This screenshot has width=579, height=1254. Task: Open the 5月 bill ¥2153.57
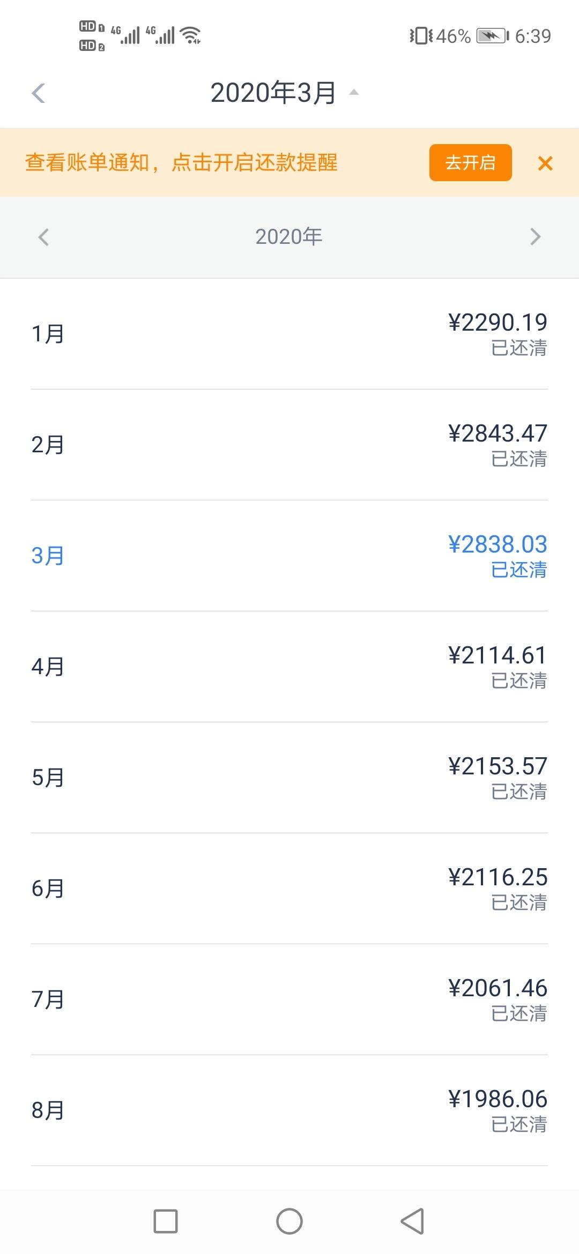coord(289,778)
